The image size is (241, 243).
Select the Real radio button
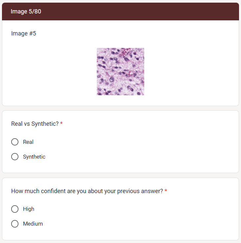15,142
